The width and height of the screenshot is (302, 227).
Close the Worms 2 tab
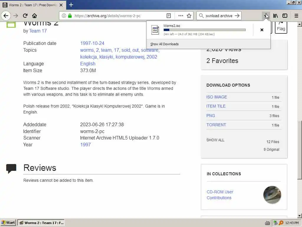pos(61,5)
